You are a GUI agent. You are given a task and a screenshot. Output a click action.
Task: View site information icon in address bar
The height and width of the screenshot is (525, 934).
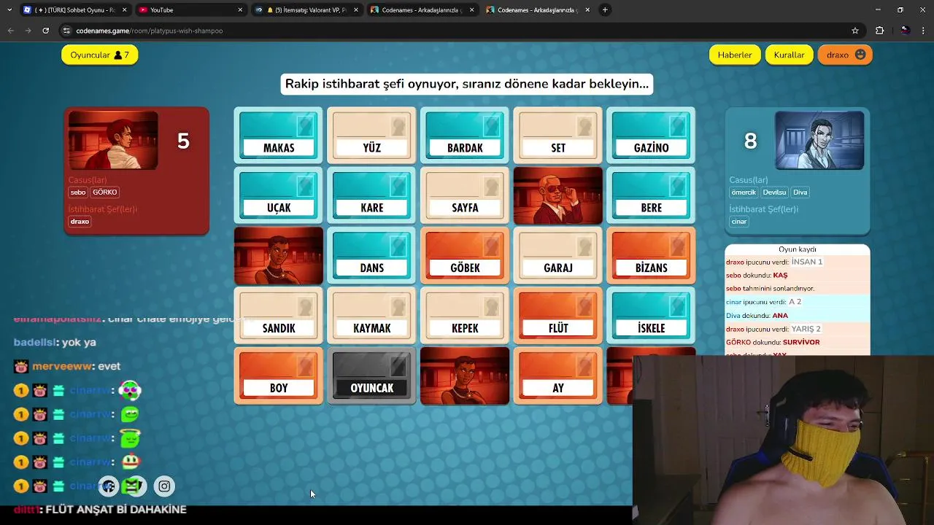(x=66, y=31)
